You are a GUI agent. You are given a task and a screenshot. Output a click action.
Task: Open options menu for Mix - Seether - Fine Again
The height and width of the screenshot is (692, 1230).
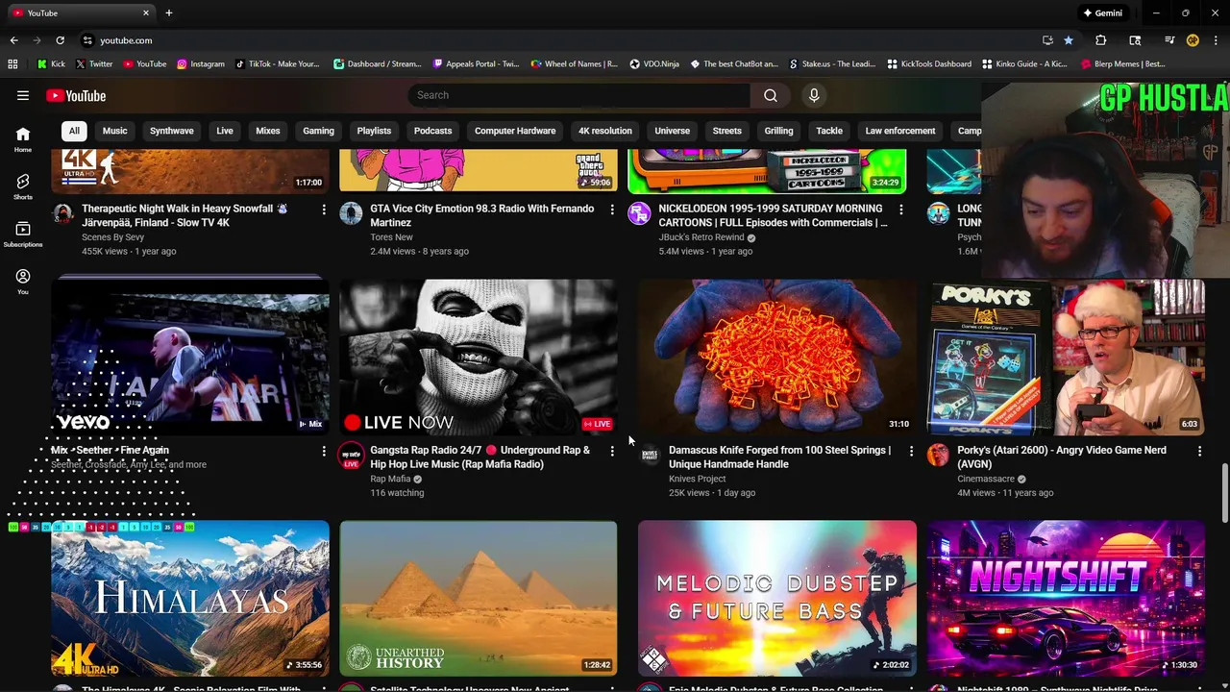tap(324, 451)
